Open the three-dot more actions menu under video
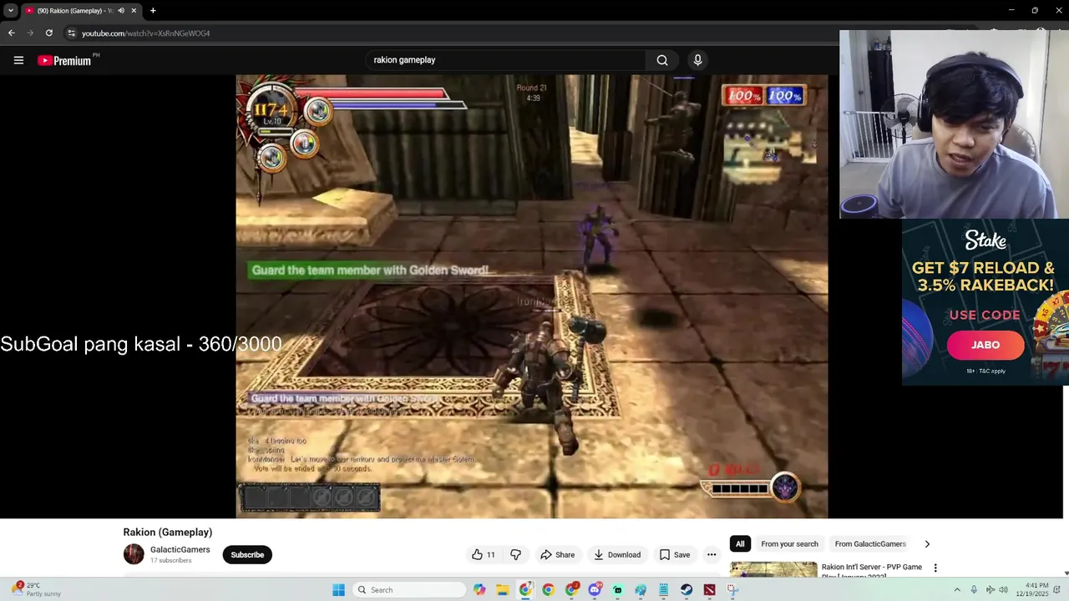 click(712, 554)
